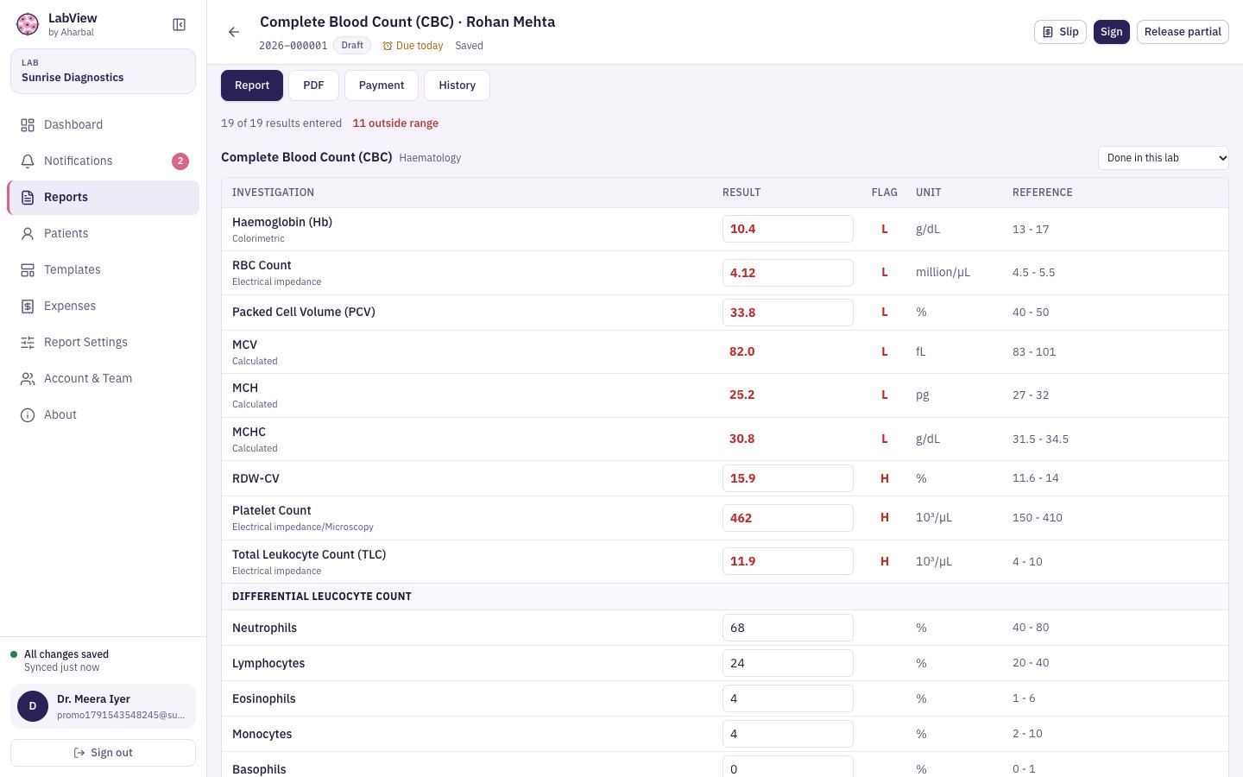Open the About info page
This screenshot has height=777, width=1243.
coord(103,415)
